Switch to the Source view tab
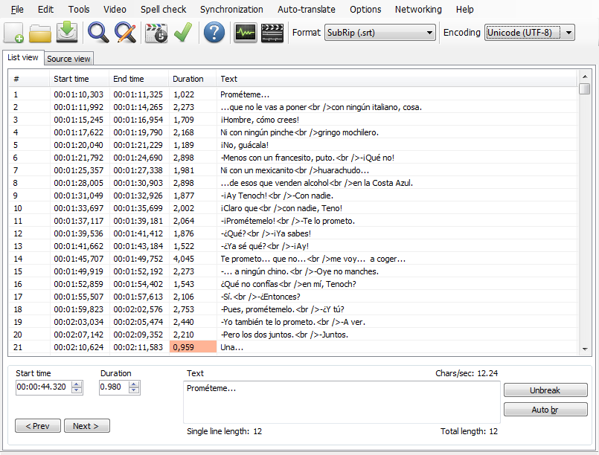Viewport: 599px width, 455px height. pos(68,59)
